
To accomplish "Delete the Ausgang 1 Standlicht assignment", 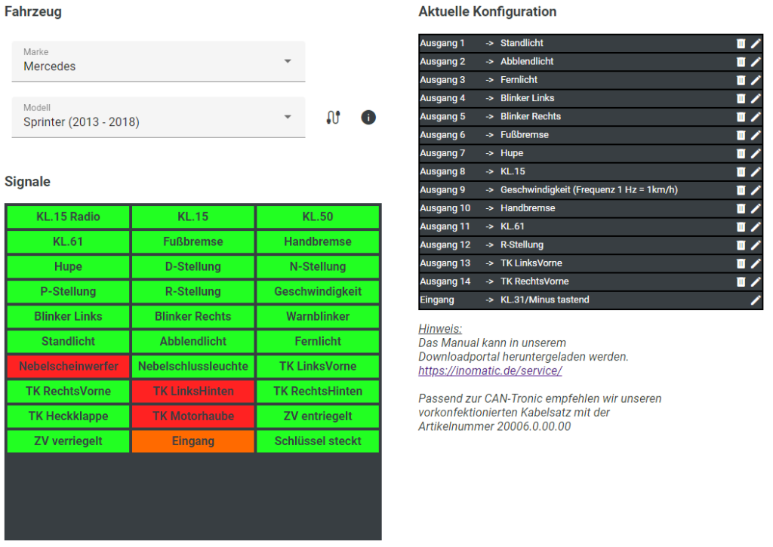I will (x=741, y=44).
